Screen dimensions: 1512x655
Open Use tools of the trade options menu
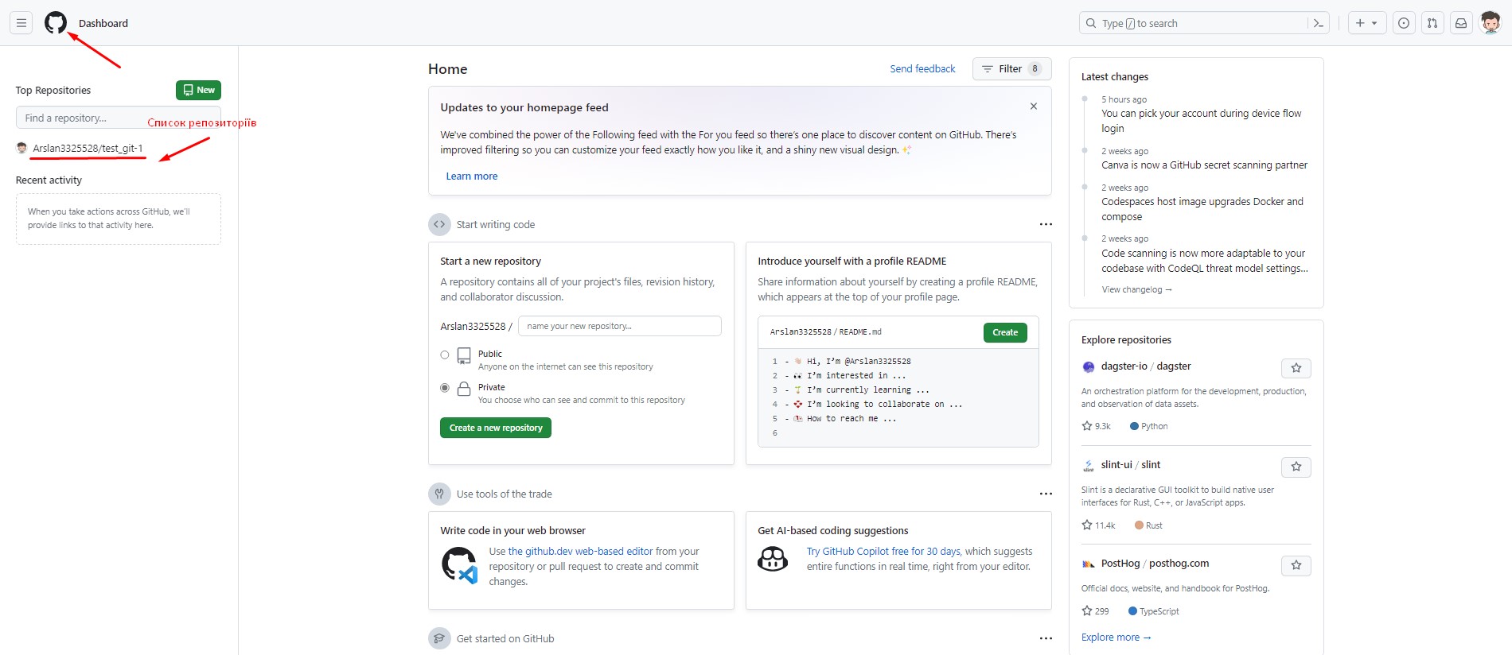[1046, 494]
